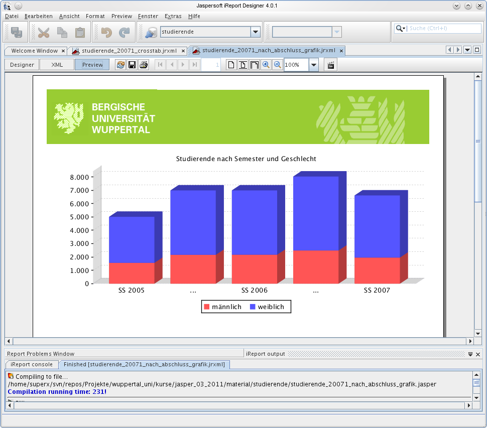Click the Copy icon in toolbar
This screenshot has width=487, height=428.
pos(62,32)
